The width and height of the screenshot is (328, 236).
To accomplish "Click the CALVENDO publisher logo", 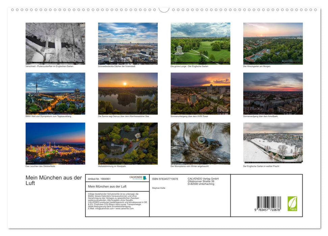I will click(138, 178).
